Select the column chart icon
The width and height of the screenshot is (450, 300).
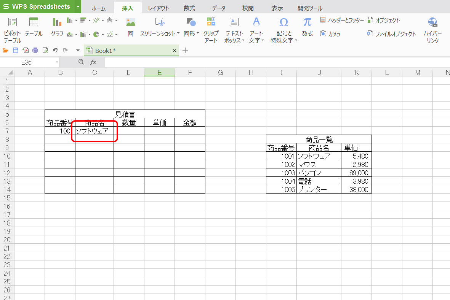pyautogui.click(x=69, y=20)
